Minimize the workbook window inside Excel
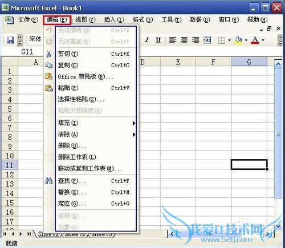 pos(262,29)
